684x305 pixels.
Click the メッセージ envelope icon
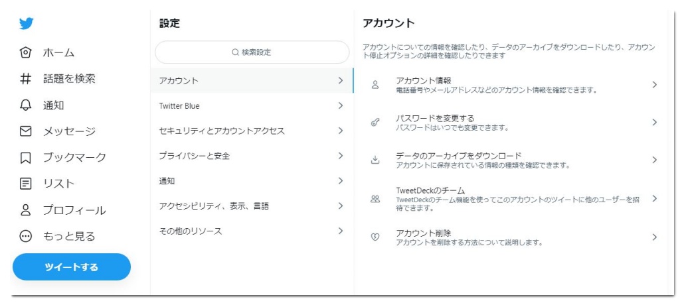tap(26, 131)
